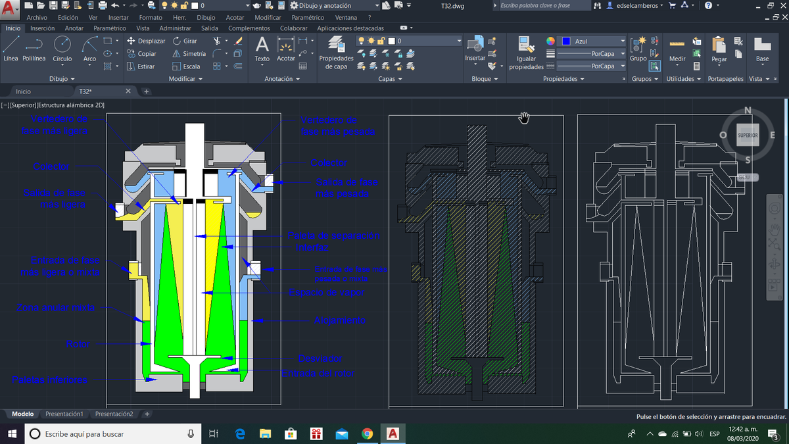The image size is (789, 444).
Task: Switch to the Presentación1 layout tab
Action: [x=64, y=414]
